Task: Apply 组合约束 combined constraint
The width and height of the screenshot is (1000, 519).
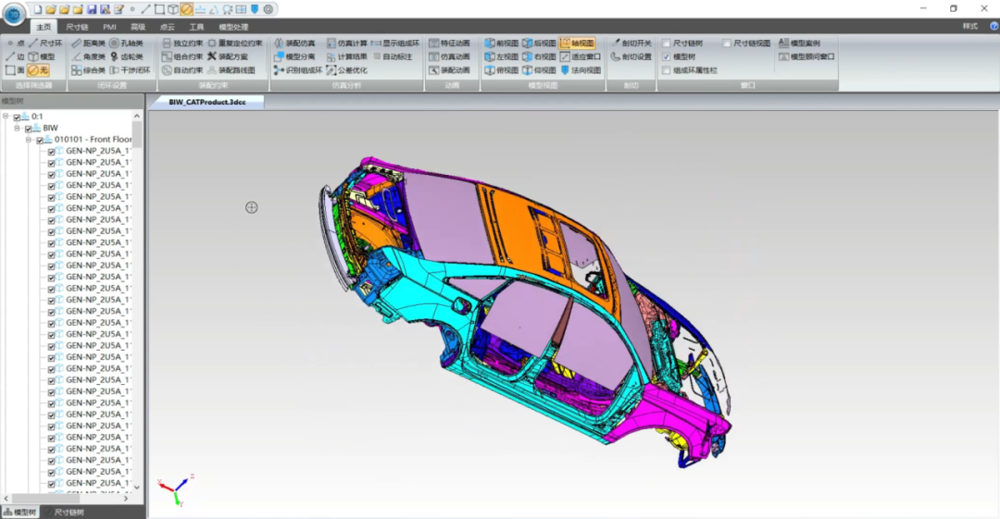Action: point(182,56)
